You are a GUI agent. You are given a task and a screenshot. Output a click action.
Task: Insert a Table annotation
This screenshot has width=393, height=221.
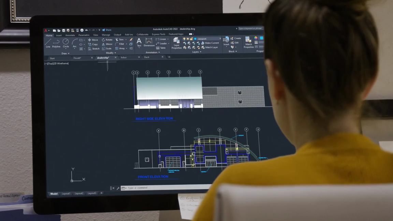point(161,48)
